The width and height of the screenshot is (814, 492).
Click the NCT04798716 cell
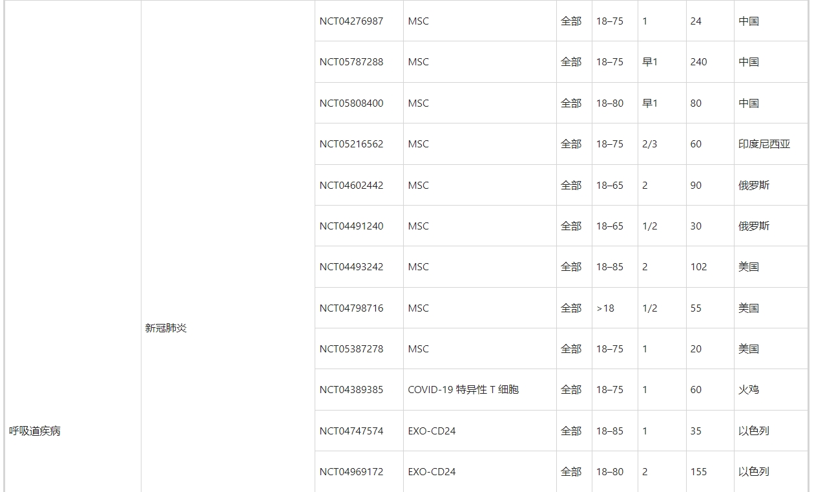point(351,308)
